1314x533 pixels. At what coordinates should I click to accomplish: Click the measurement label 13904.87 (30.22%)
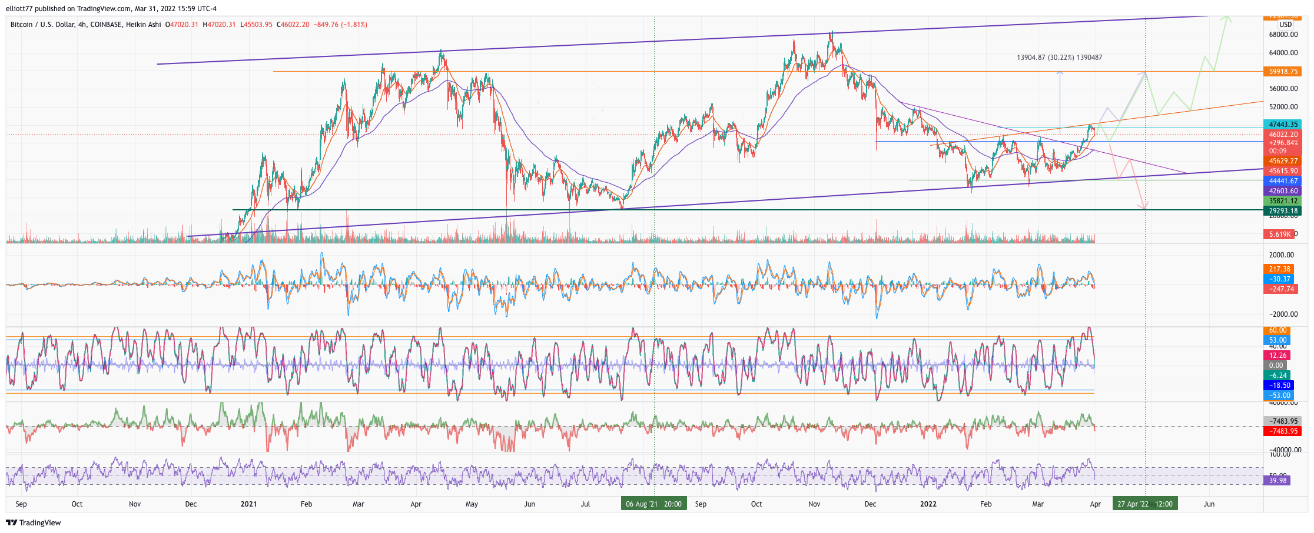click(x=1059, y=58)
